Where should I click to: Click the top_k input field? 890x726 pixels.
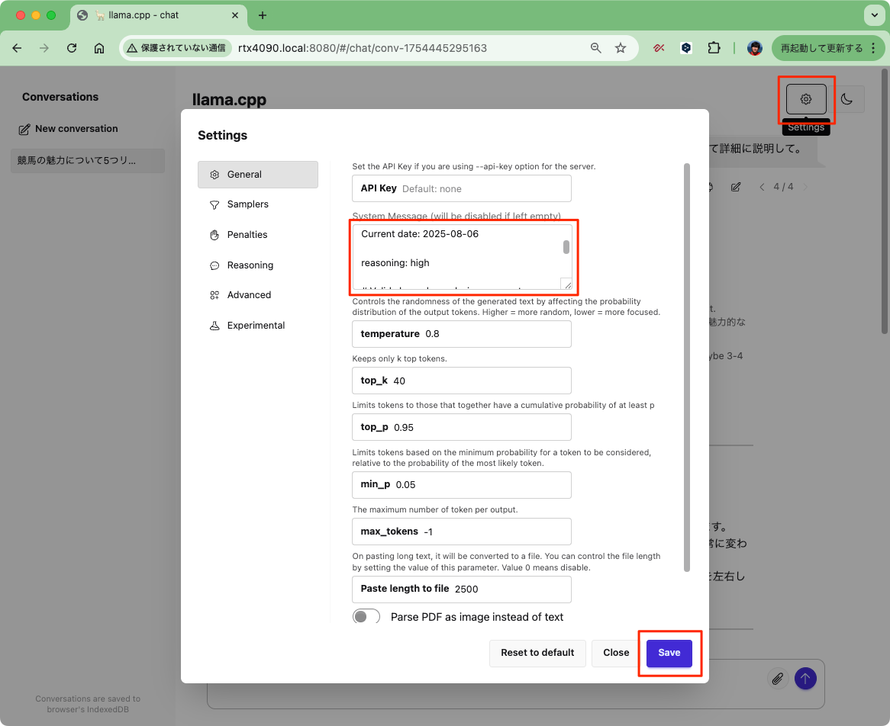462,381
